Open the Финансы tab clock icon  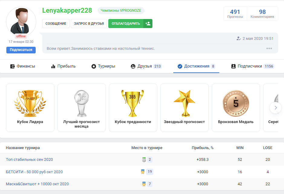click(13, 66)
